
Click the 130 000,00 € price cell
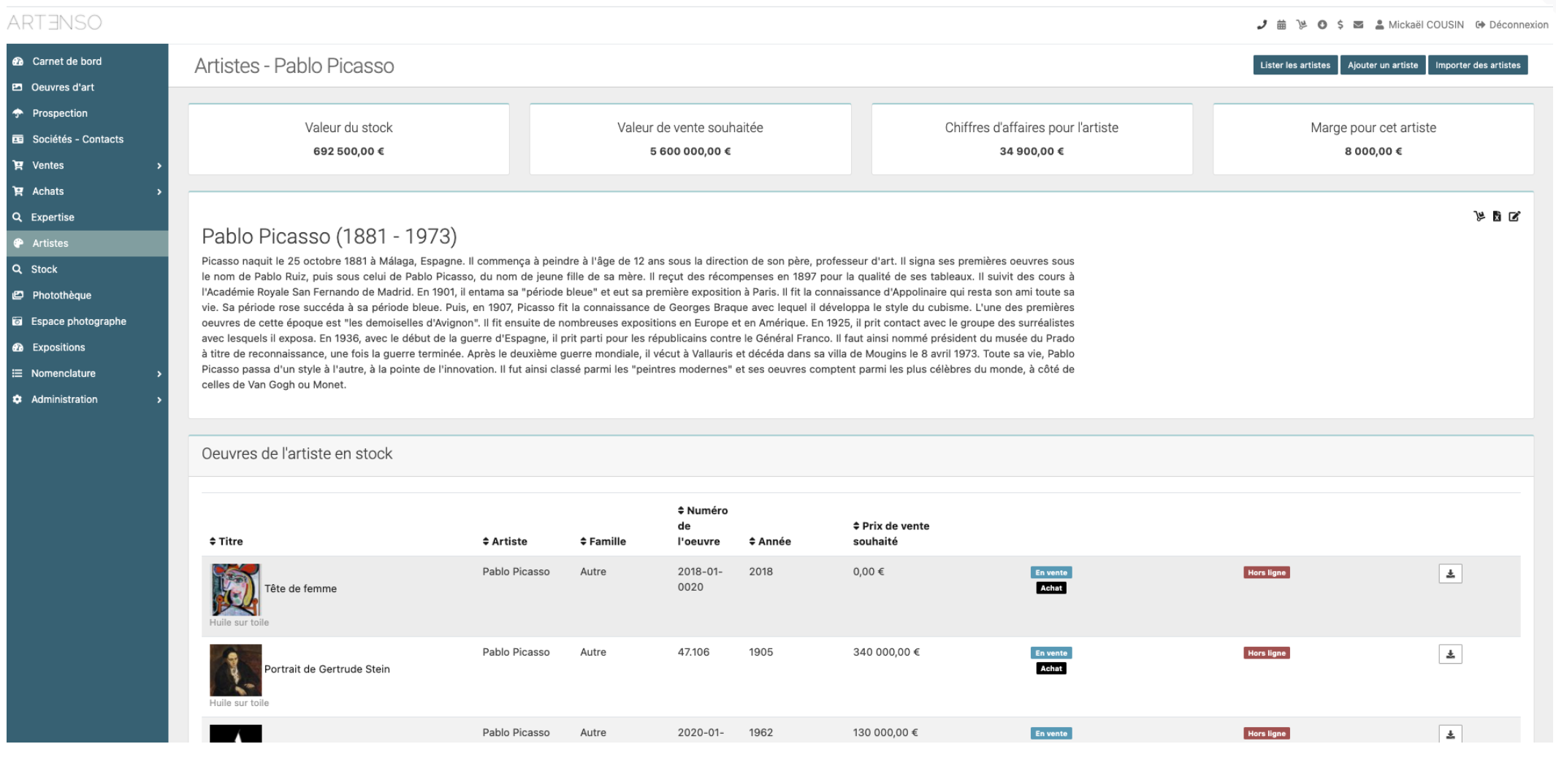tap(885, 732)
